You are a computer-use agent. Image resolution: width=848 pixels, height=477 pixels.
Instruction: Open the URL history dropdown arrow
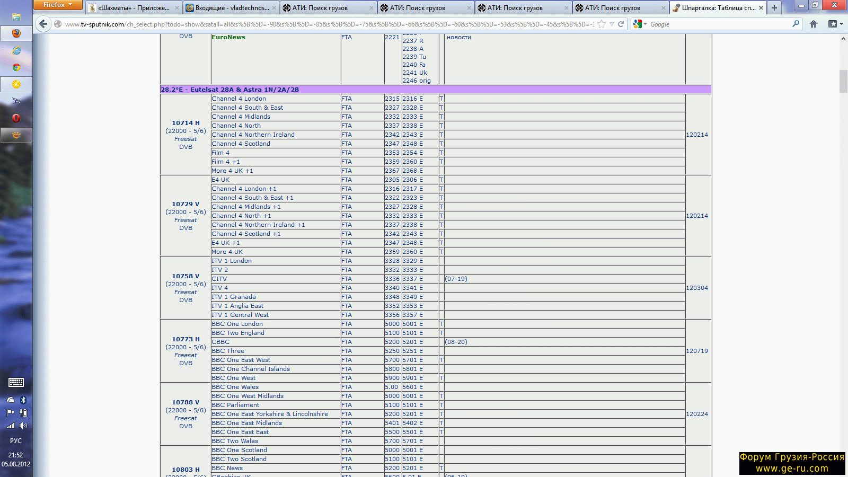click(x=612, y=24)
